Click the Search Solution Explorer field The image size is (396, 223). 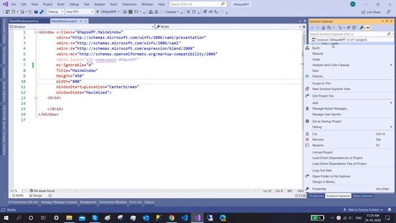pyautogui.click(x=351, y=34)
